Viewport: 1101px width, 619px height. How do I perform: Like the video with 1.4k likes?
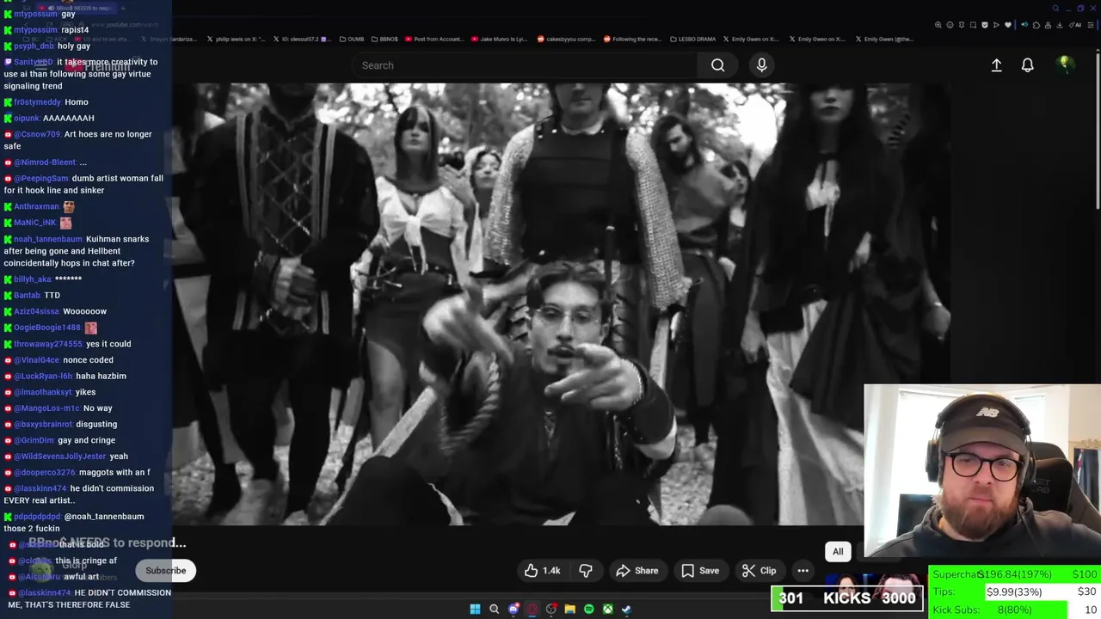pyautogui.click(x=543, y=571)
